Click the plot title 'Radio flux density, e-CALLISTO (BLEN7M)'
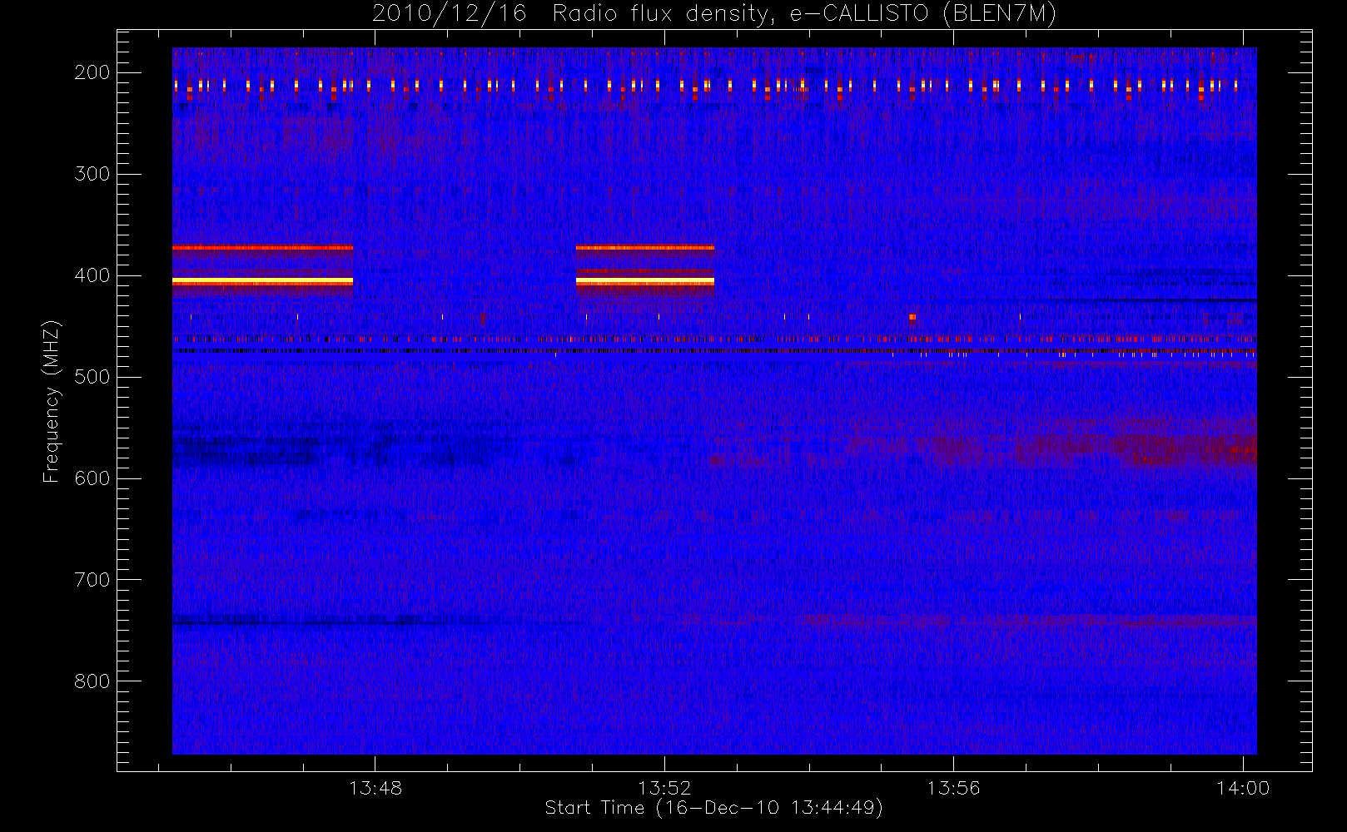1347x832 pixels. pyautogui.click(x=804, y=14)
